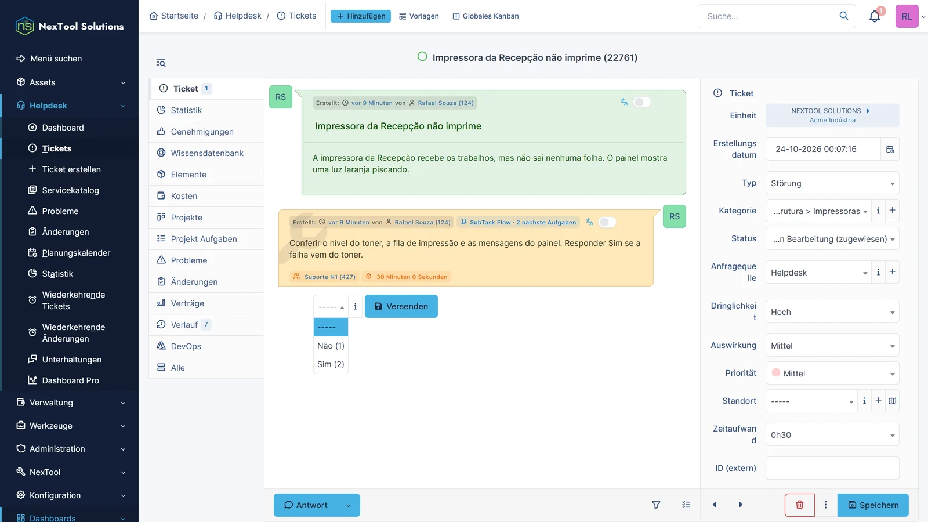
Task: Click the checklist icon in bottom bar
Action: 686,505
